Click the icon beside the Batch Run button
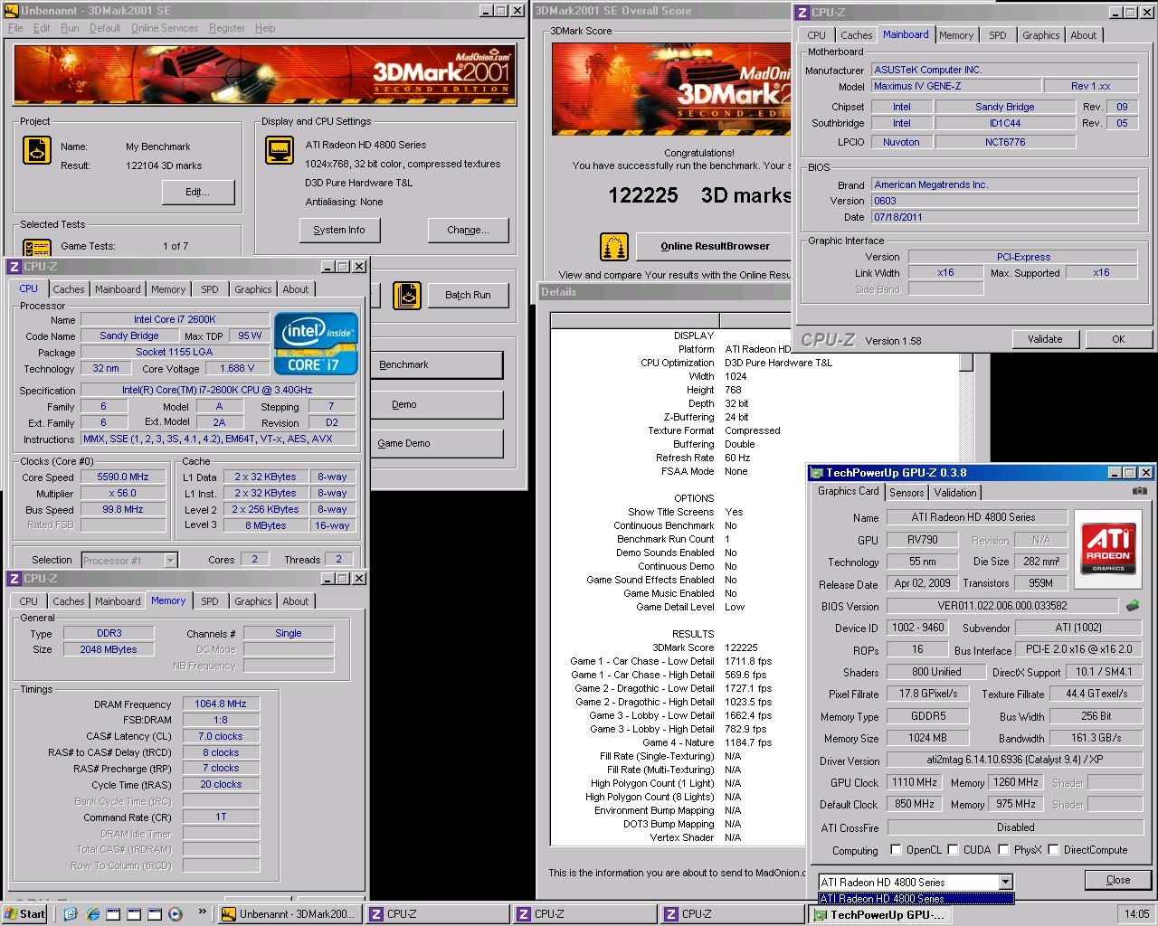This screenshot has width=1158, height=926. click(x=407, y=295)
